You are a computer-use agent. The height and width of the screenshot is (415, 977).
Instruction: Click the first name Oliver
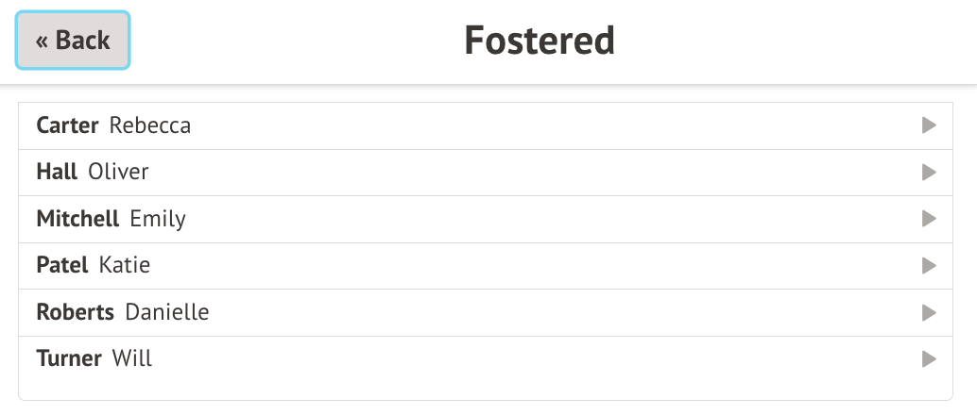pyautogui.click(x=118, y=173)
